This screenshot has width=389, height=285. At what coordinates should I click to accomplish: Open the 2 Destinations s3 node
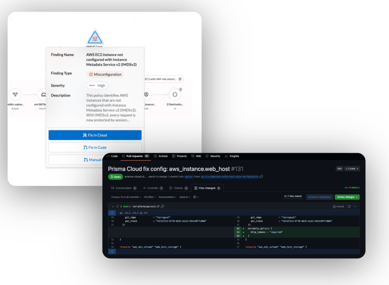(175, 94)
